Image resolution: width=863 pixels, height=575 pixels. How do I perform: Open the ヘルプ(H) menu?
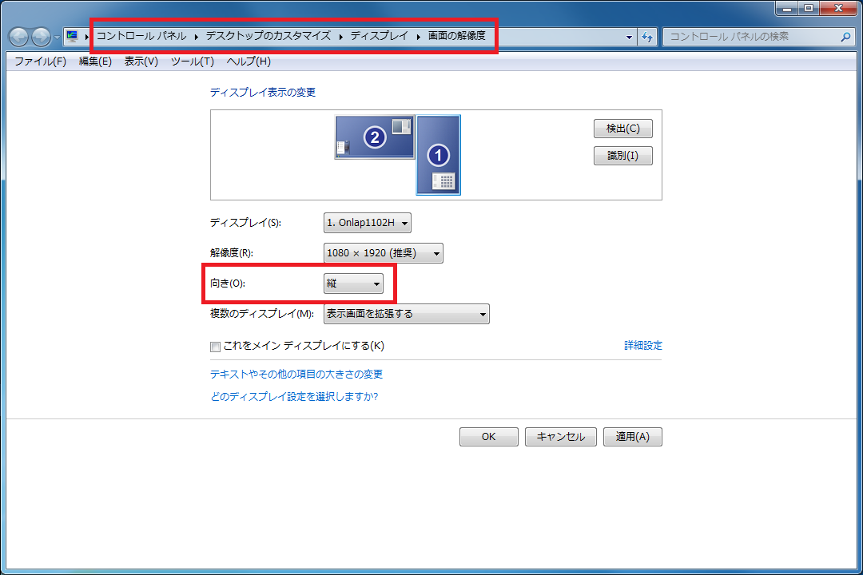coord(249,61)
